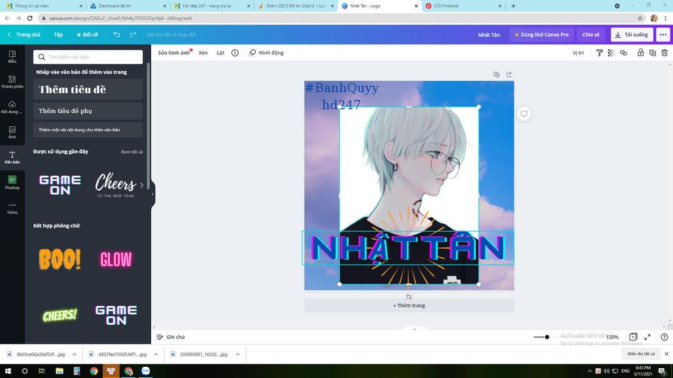The image size is (673, 378).
Task: Click the trash delete icon
Action: coord(664,52)
